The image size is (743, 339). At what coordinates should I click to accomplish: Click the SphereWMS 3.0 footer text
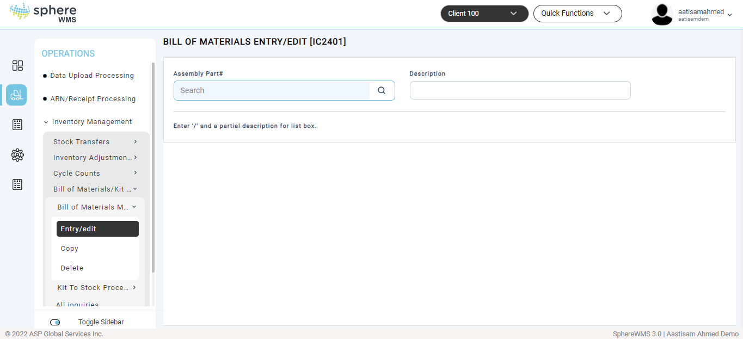tap(676, 334)
